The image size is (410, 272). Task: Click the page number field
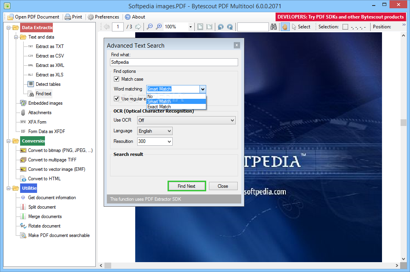[118, 27]
